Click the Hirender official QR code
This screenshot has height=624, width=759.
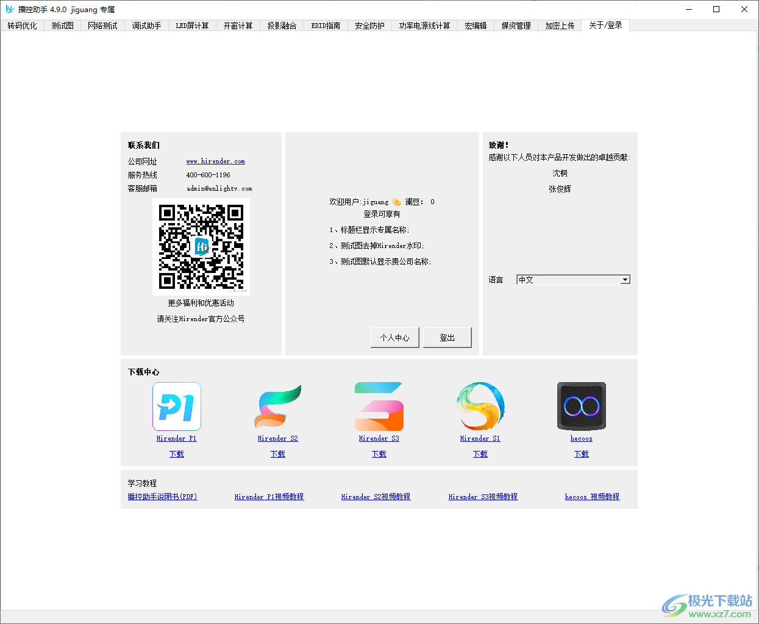tap(201, 246)
